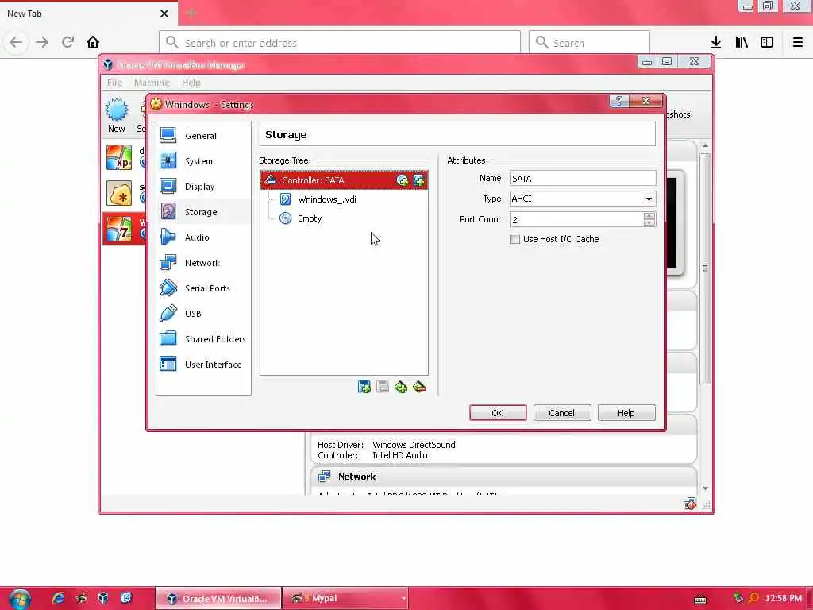
Task: Click the Windows Start button
Action: pyautogui.click(x=20, y=599)
